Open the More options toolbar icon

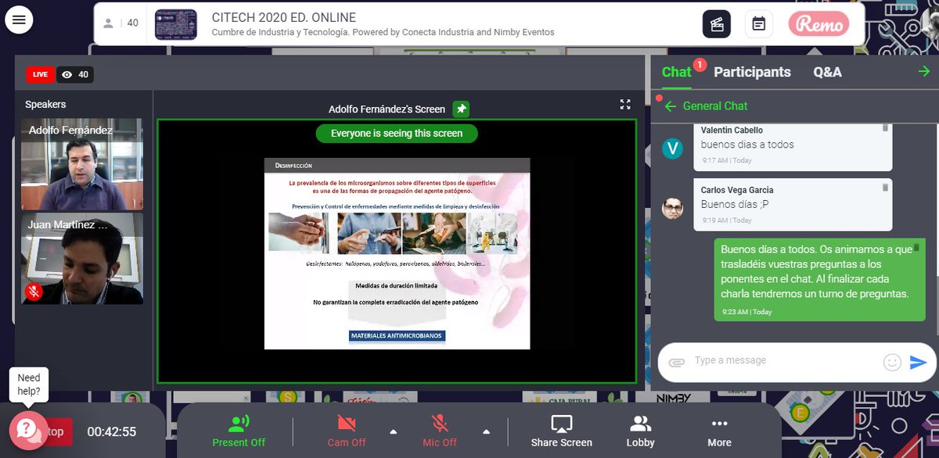tap(719, 431)
